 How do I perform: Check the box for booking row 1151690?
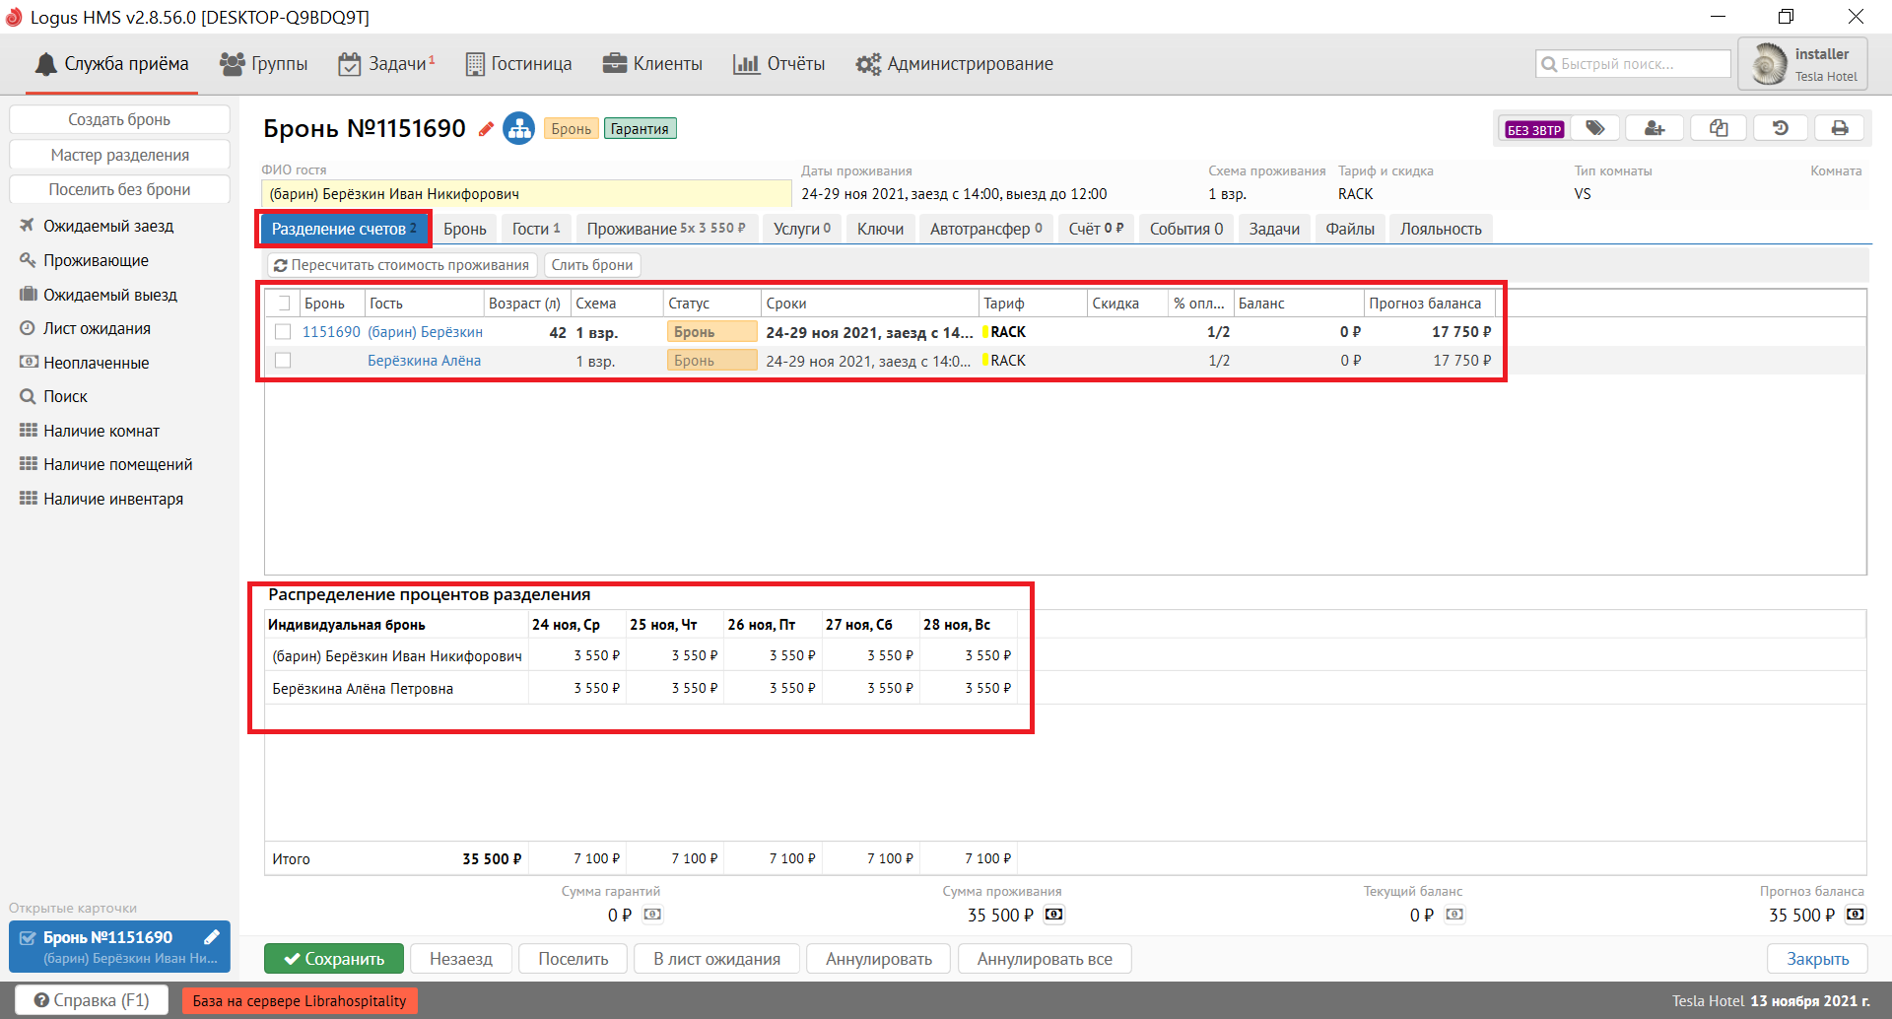coord(284,332)
